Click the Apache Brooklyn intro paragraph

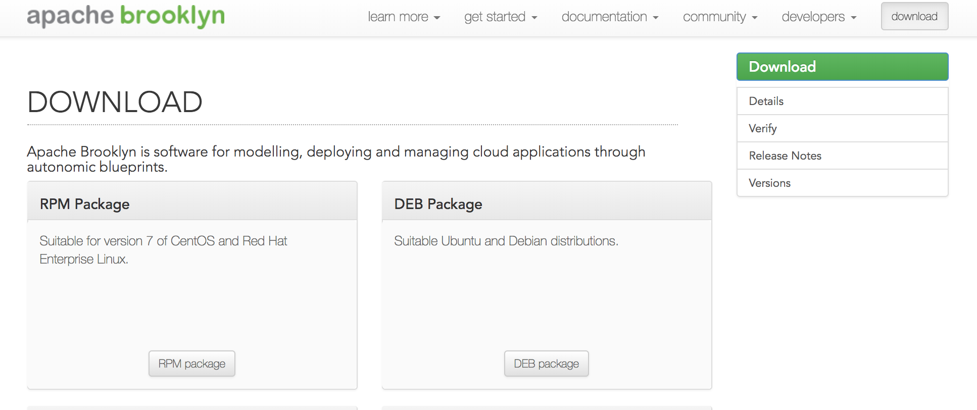click(x=336, y=159)
